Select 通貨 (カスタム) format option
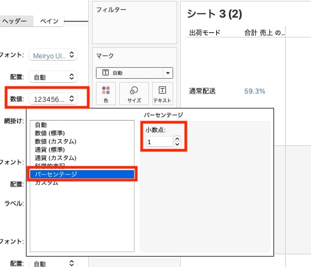The width and height of the screenshot is (311, 267). pos(56,158)
